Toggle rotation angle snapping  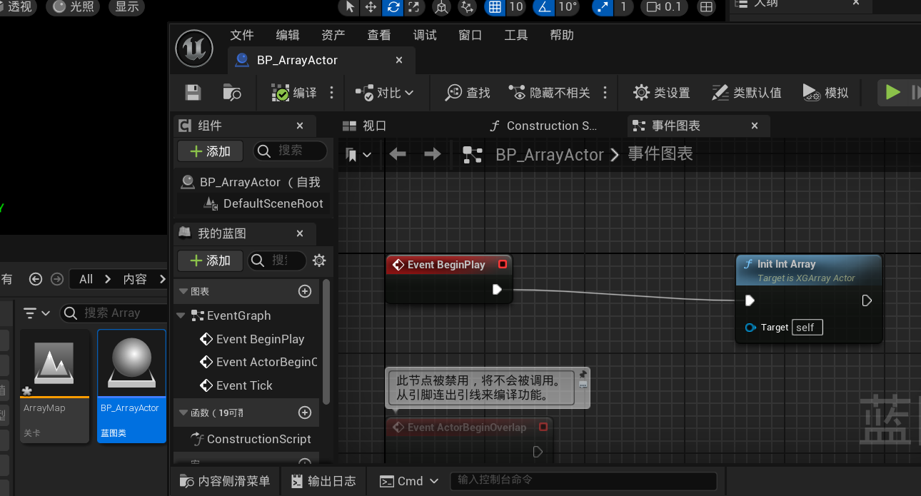point(545,7)
